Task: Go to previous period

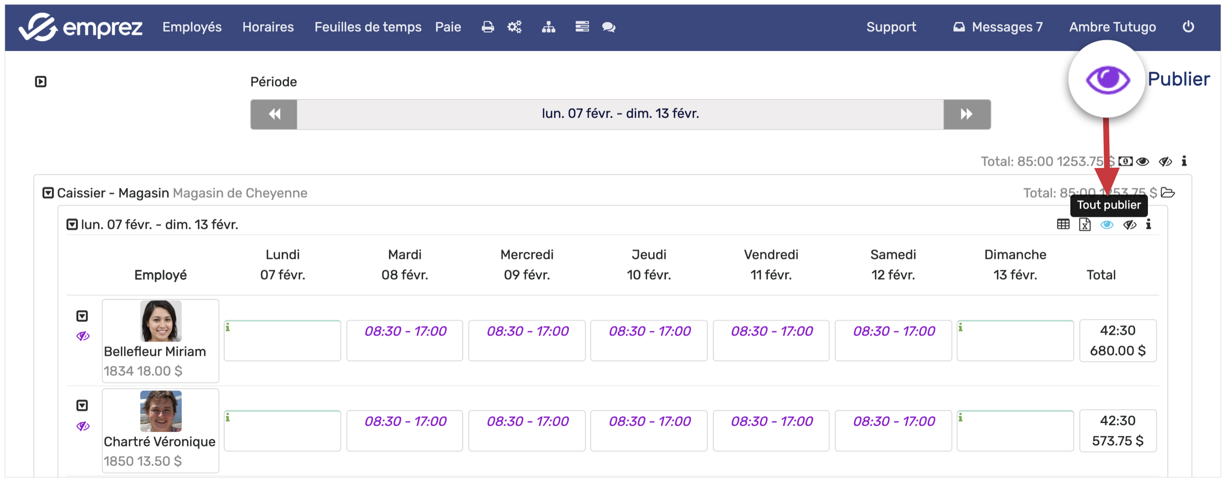Action: (274, 114)
